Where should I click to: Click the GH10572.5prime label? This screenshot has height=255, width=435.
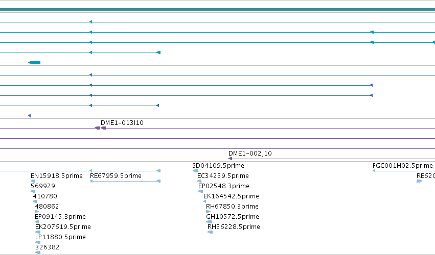point(233,217)
